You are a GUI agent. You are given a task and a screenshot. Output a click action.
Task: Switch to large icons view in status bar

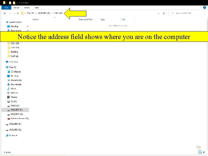click(x=204, y=152)
